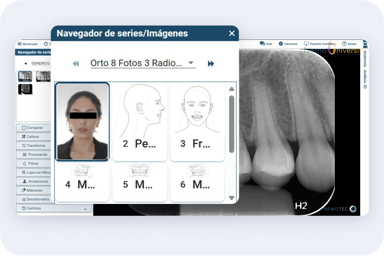Go to previous series with double-left arrow in dialog

point(76,64)
